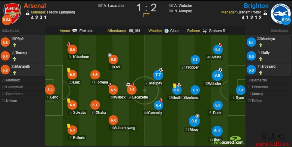Open Aubameyang's player name label
The image size is (292, 147).
pos(122,128)
